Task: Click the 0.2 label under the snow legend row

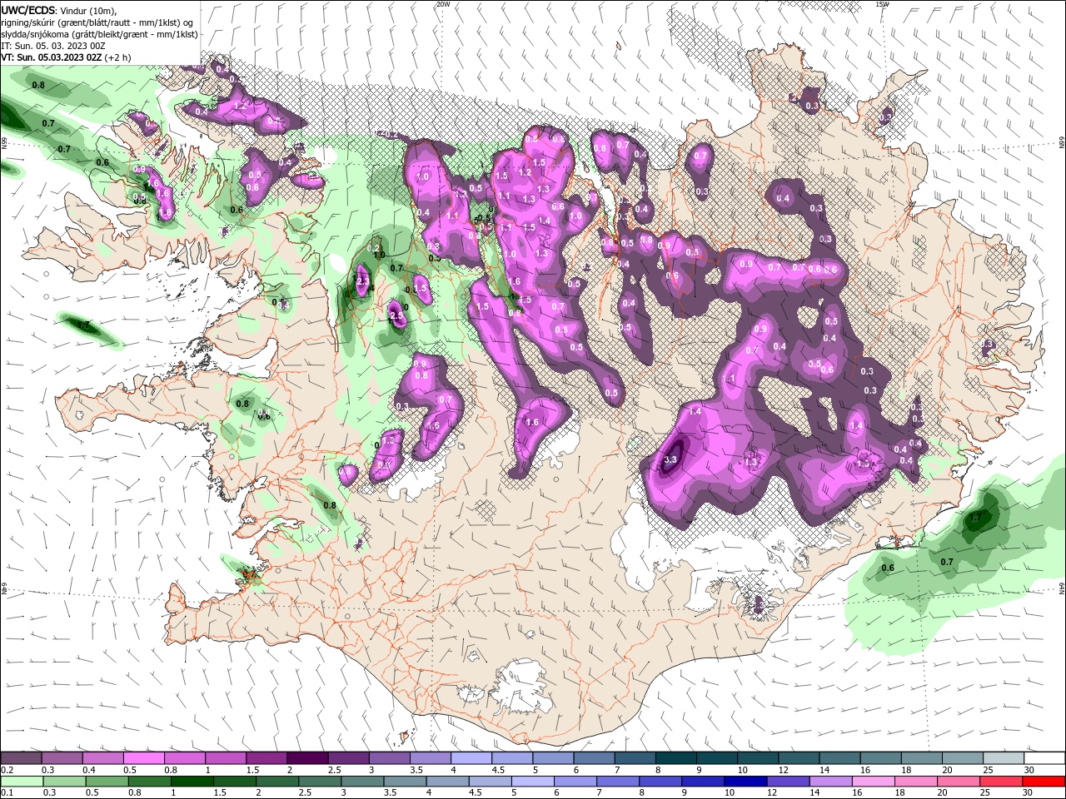Action: 7,770
